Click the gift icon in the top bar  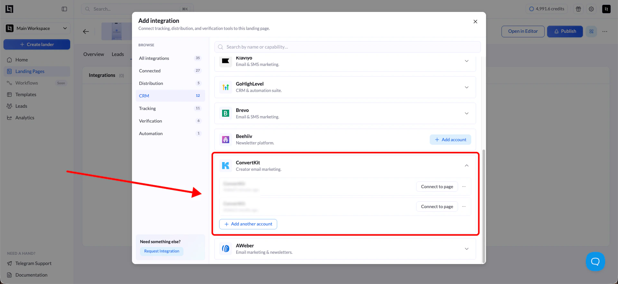click(x=578, y=9)
